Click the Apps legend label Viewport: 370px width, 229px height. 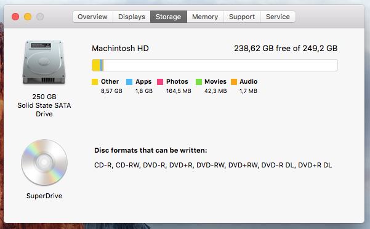click(143, 82)
